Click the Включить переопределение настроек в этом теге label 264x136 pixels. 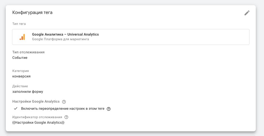(x=63, y=109)
